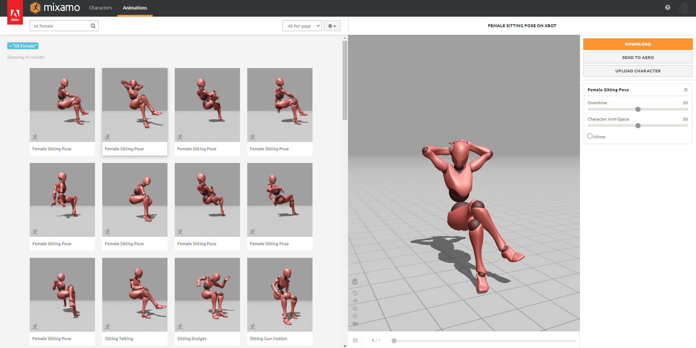Click the scrollbar down arrow

[x=345, y=346]
